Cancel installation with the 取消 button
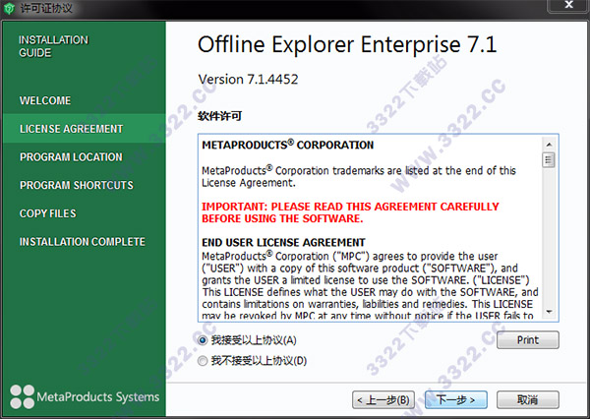The width and height of the screenshot is (590, 419). (527, 399)
